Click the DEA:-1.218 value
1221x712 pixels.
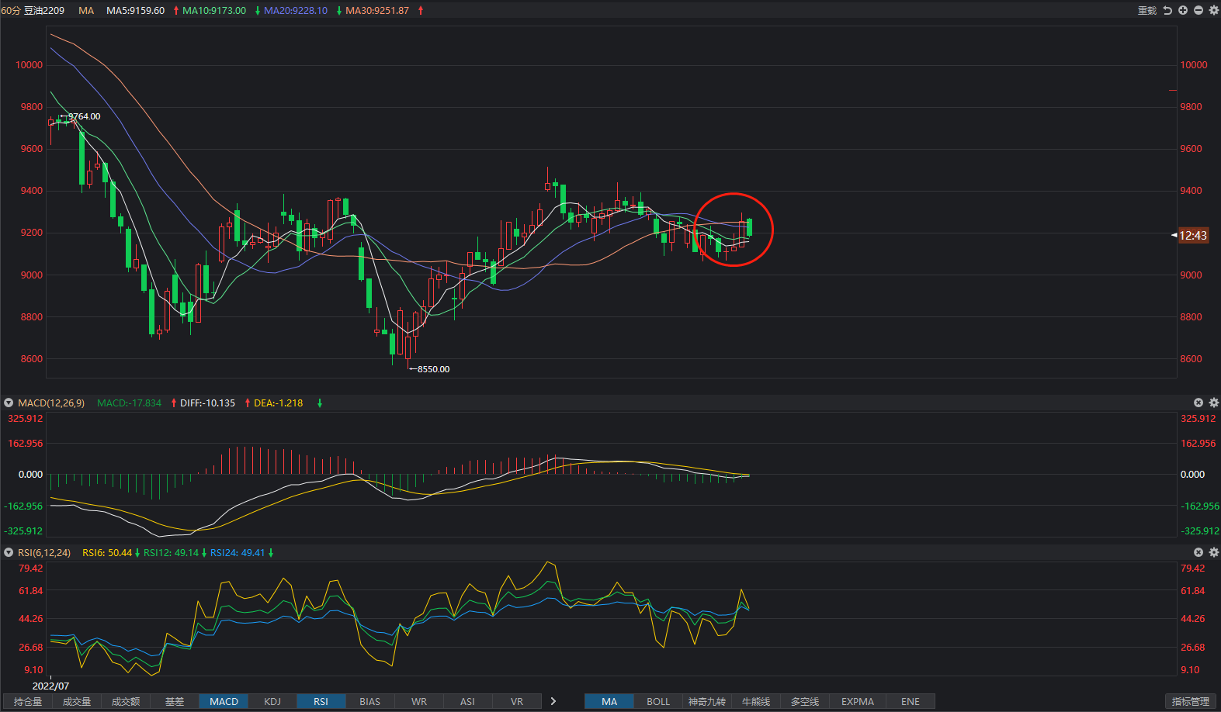tap(278, 403)
